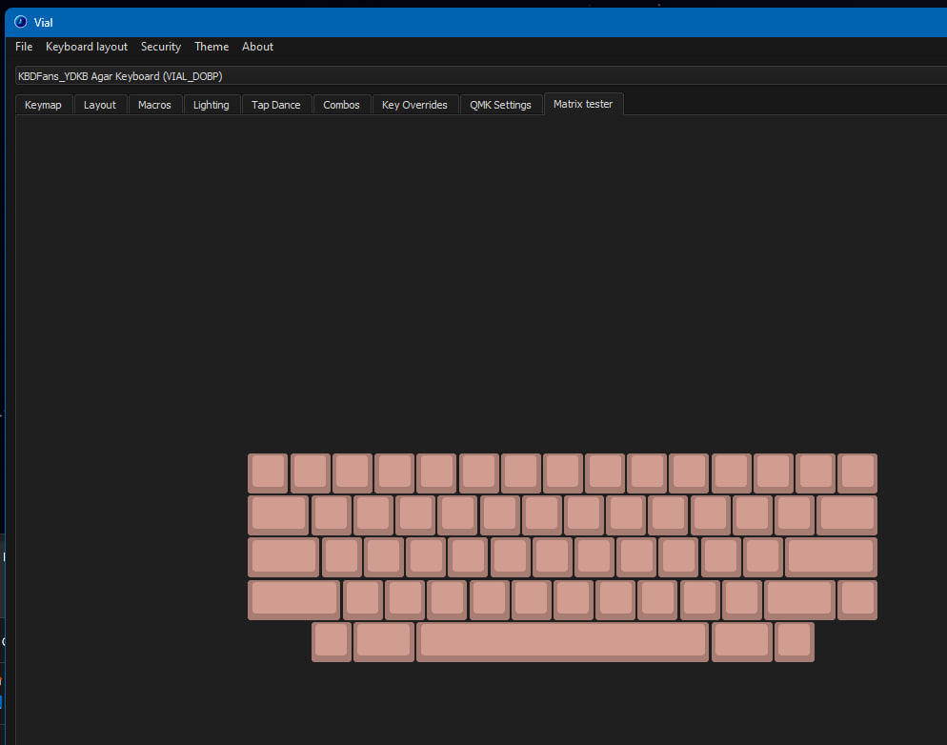Select the Lighting tab
Viewport: 947px width, 745px height.
212,105
